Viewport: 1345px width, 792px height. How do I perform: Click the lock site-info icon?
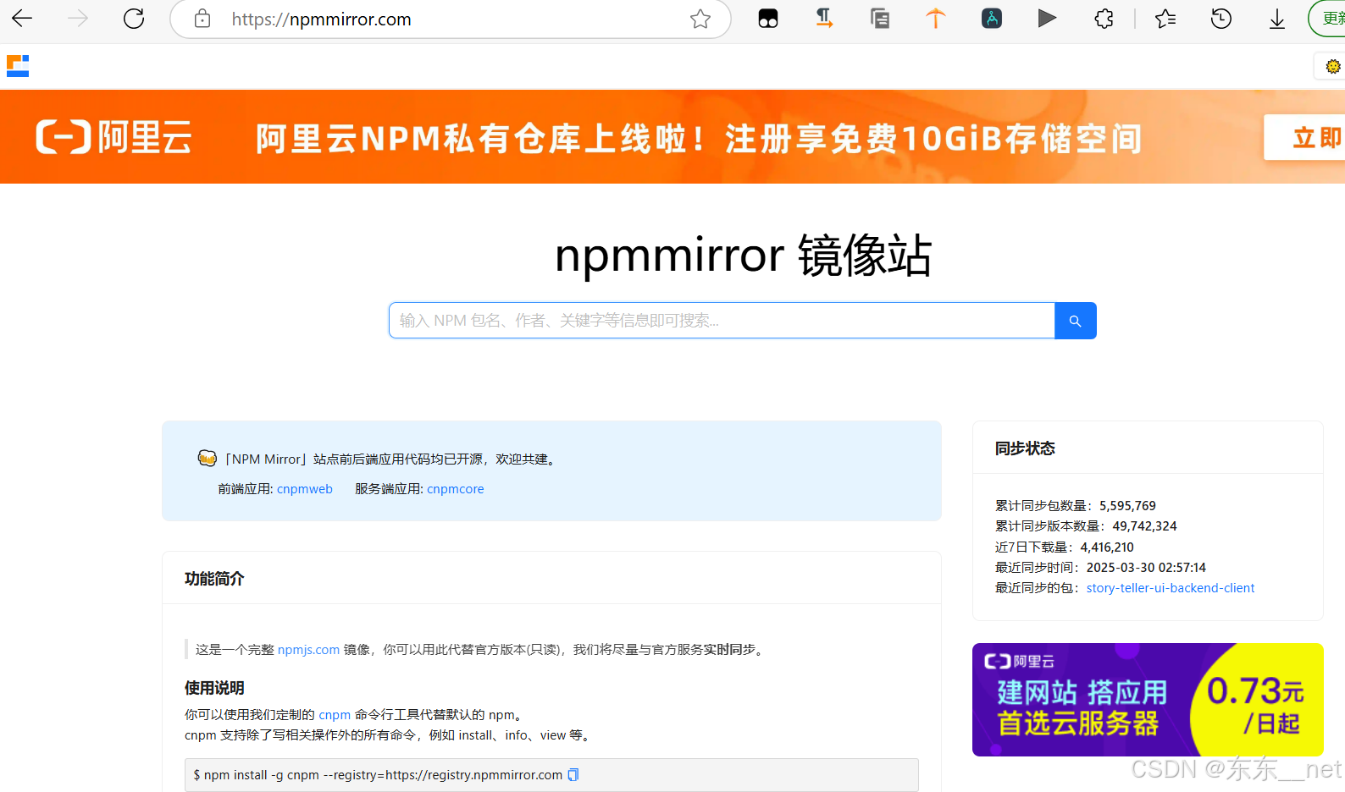202,19
